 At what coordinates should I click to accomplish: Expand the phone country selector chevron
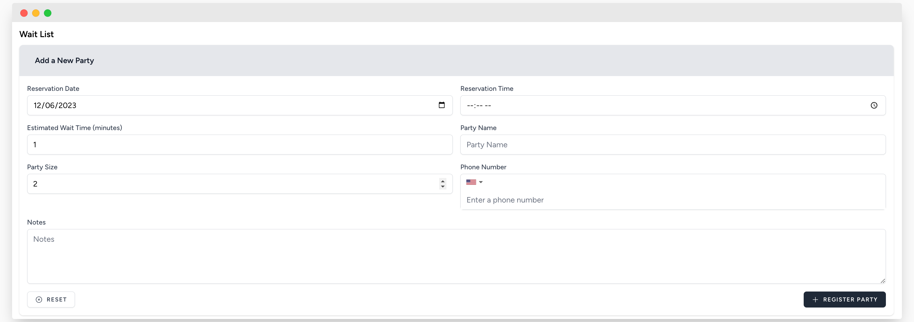click(481, 182)
